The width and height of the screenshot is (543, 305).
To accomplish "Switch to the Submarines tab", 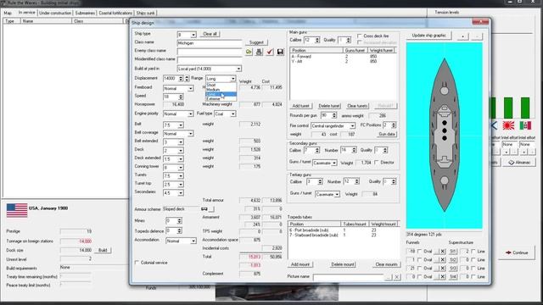I will pyautogui.click(x=85, y=14).
